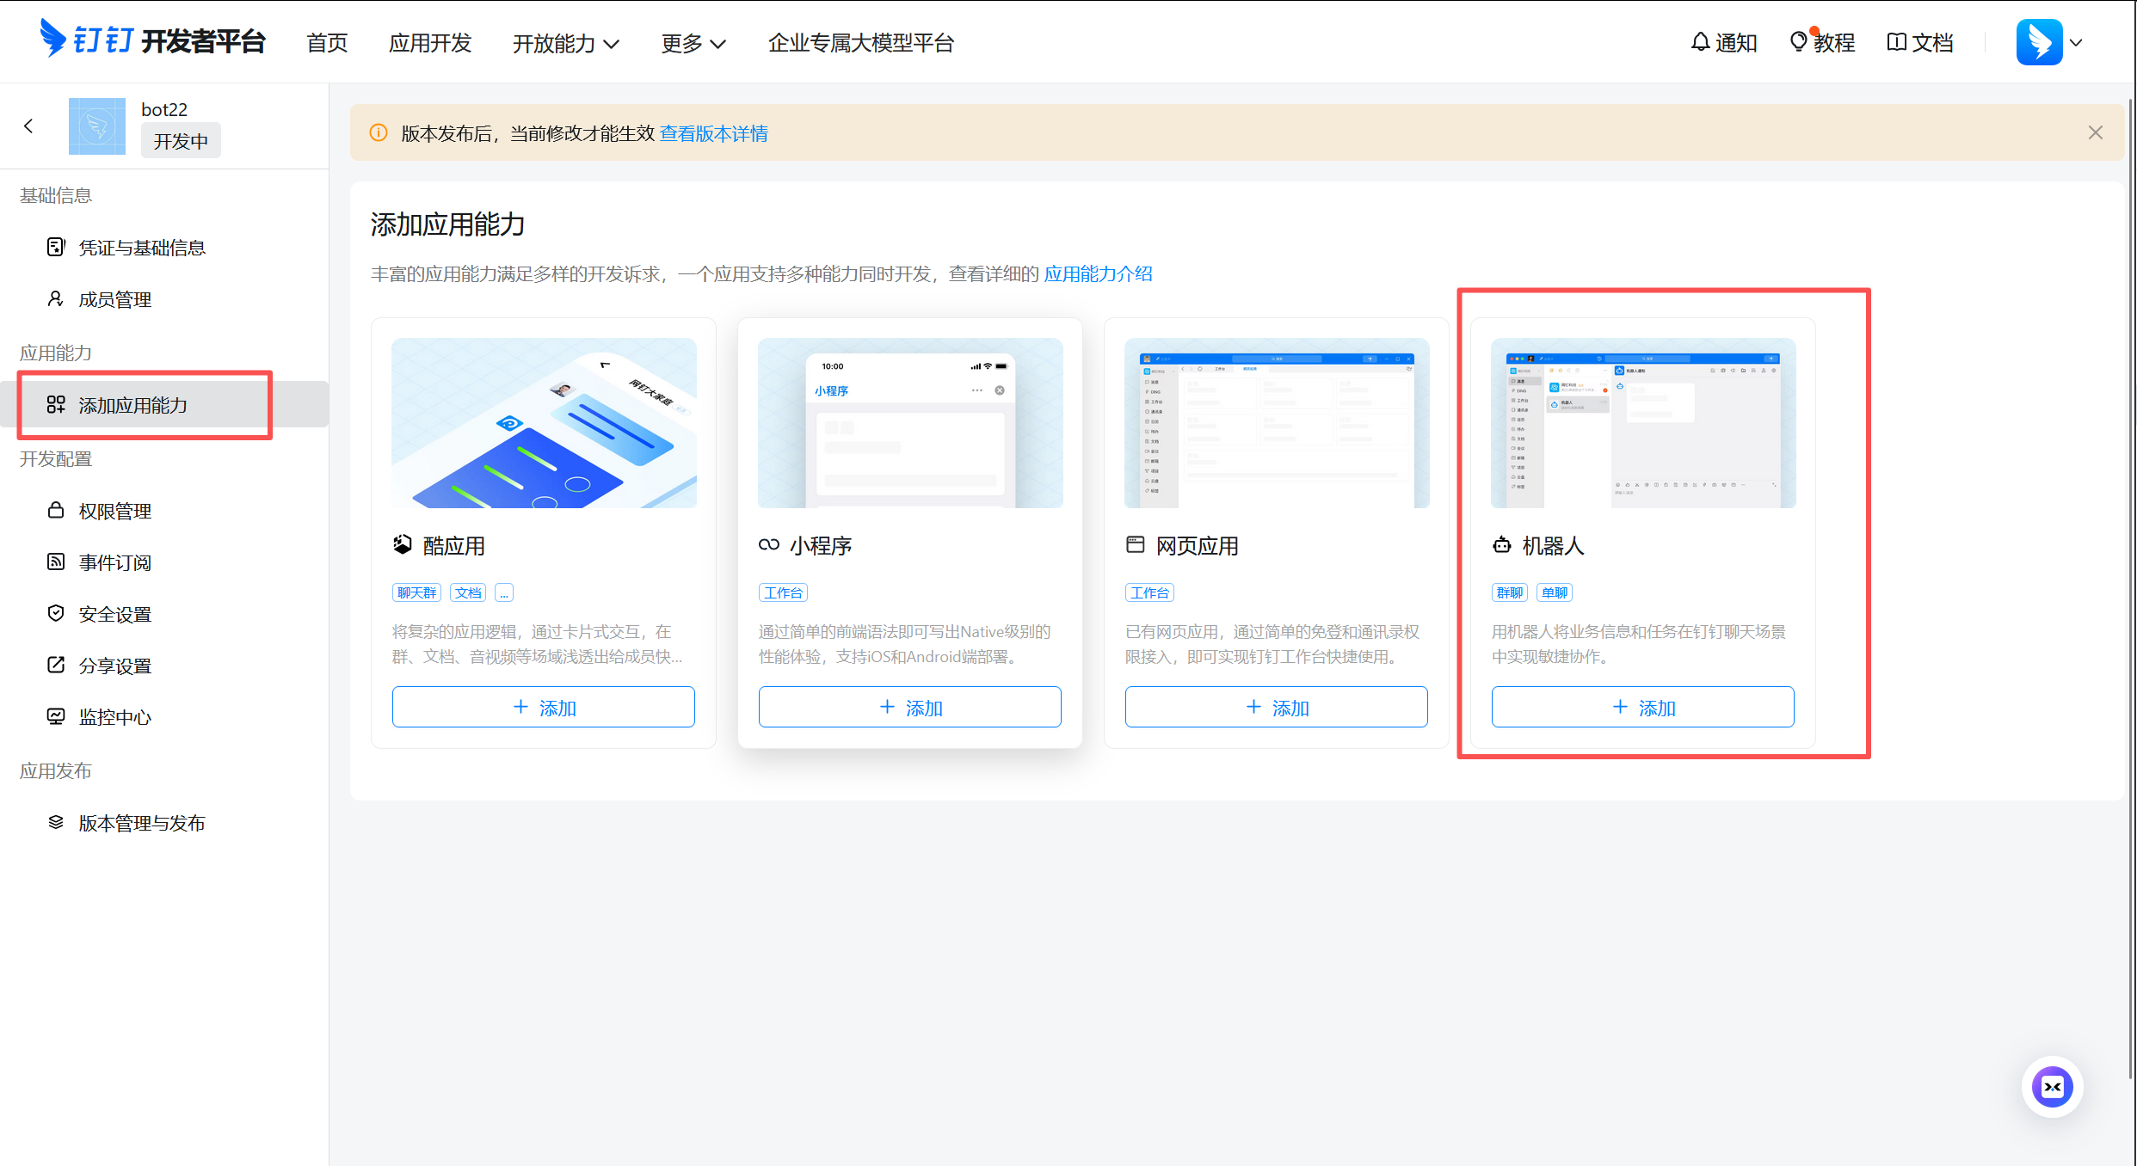The image size is (2137, 1166).
Task: Open the floating assistant chat icon
Action: point(2052,1087)
